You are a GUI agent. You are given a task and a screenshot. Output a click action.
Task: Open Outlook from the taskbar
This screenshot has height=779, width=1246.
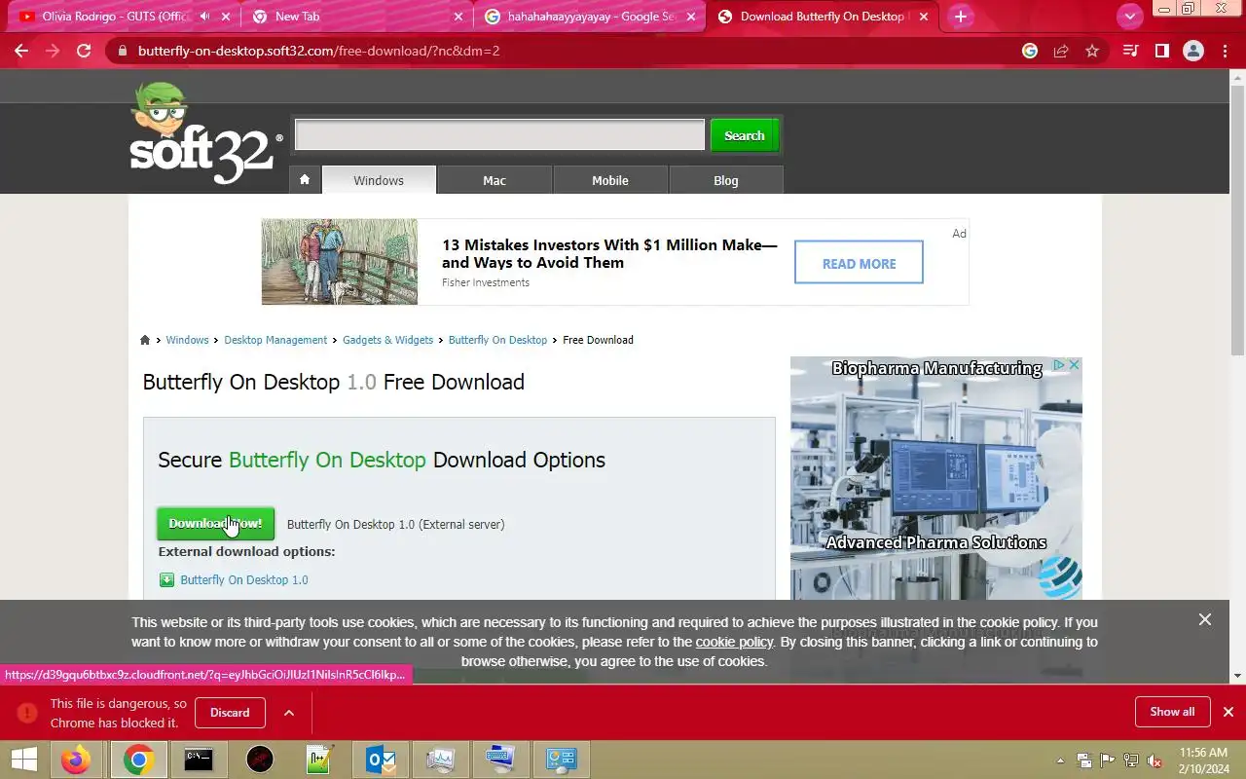coord(380,760)
